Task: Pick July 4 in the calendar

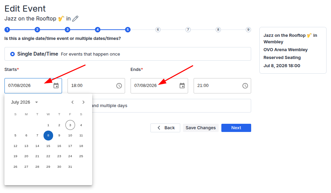Action: point(81,125)
